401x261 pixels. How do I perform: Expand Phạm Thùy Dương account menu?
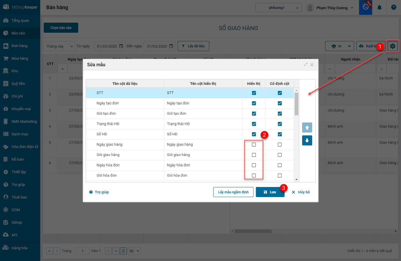coord(335,8)
